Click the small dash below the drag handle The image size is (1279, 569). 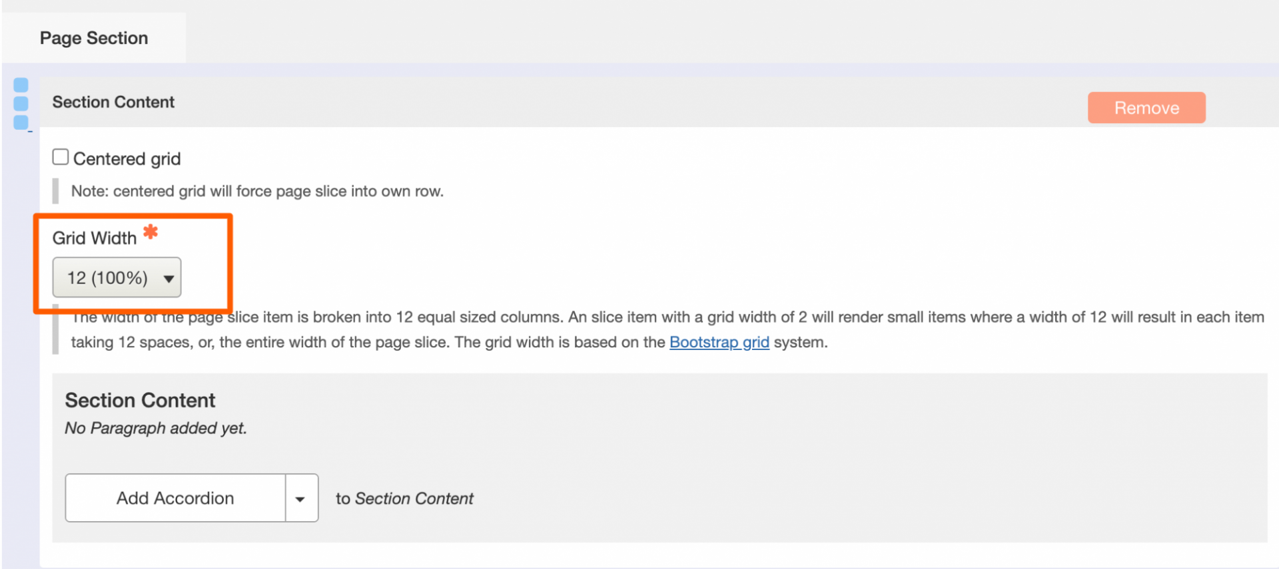point(29,132)
